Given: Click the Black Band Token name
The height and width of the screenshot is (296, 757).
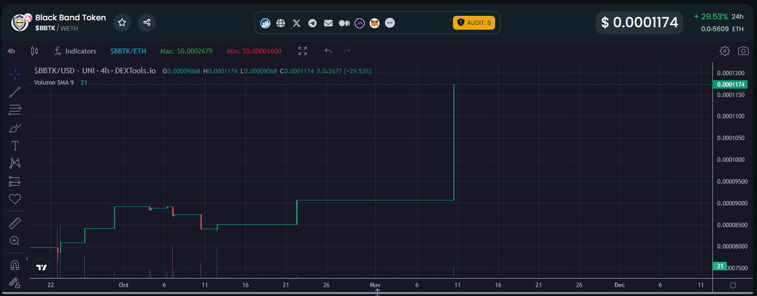Looking at the screenshot, I should [71, 18].
